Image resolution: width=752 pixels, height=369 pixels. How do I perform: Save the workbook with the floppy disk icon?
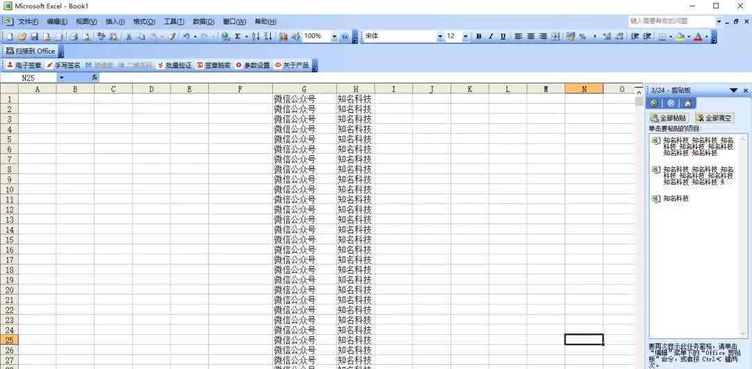[x=35, y=36]
